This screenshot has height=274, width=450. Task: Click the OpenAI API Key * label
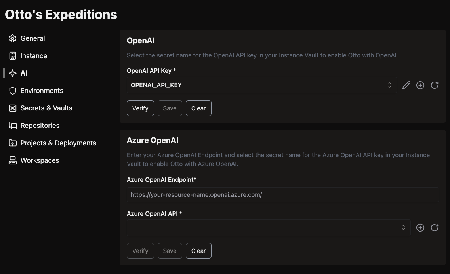151,71
